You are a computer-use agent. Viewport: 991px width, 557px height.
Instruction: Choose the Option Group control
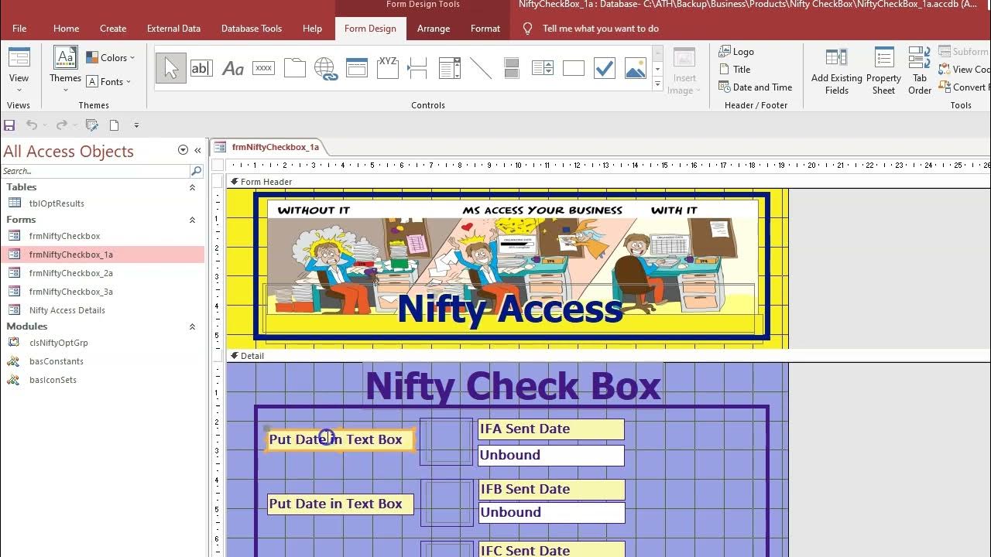tap(387, 68)
